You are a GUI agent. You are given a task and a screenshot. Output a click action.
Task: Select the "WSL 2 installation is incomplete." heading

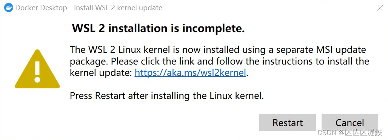point(158,29)
